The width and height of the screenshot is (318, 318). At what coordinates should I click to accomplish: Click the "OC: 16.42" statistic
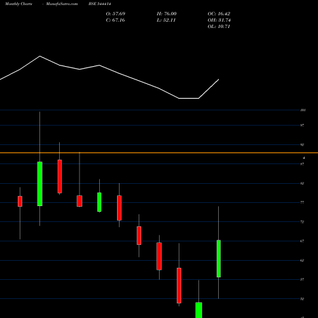point(219,13)
